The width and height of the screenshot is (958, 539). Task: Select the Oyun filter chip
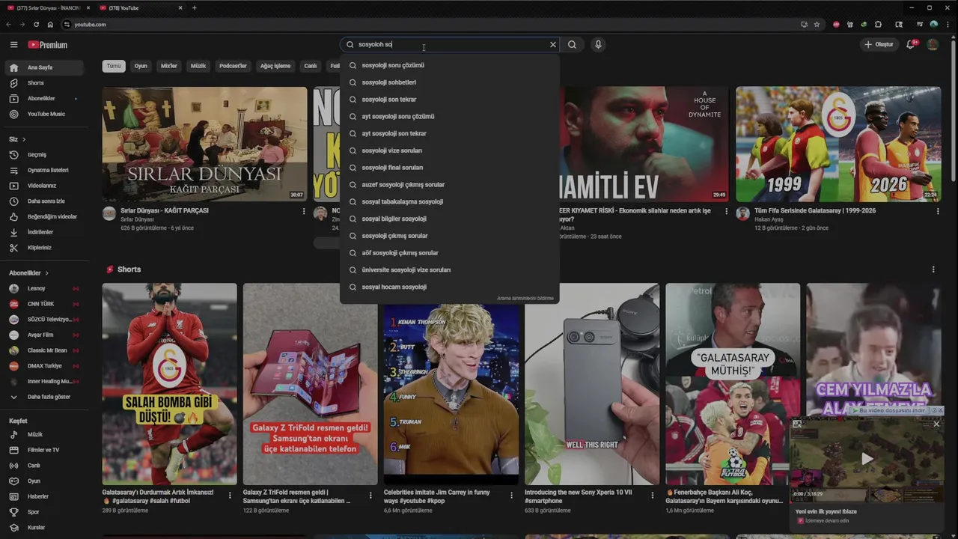point(141,66)
